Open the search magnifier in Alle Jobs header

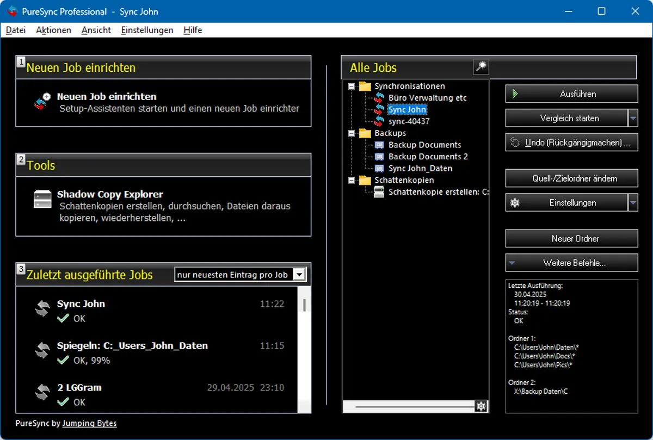pyautogui.click(x=480, y=67)
